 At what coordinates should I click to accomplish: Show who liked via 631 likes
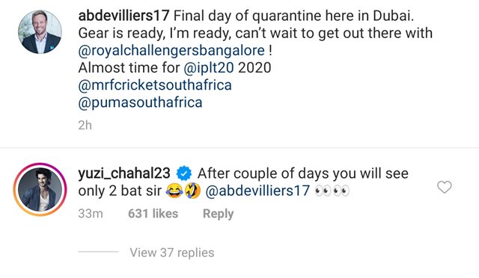[x=153, y=213]
